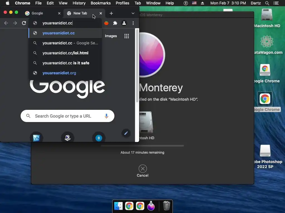Open the tomato extension icon
The image size is (285, 213).
coord(106,23)
